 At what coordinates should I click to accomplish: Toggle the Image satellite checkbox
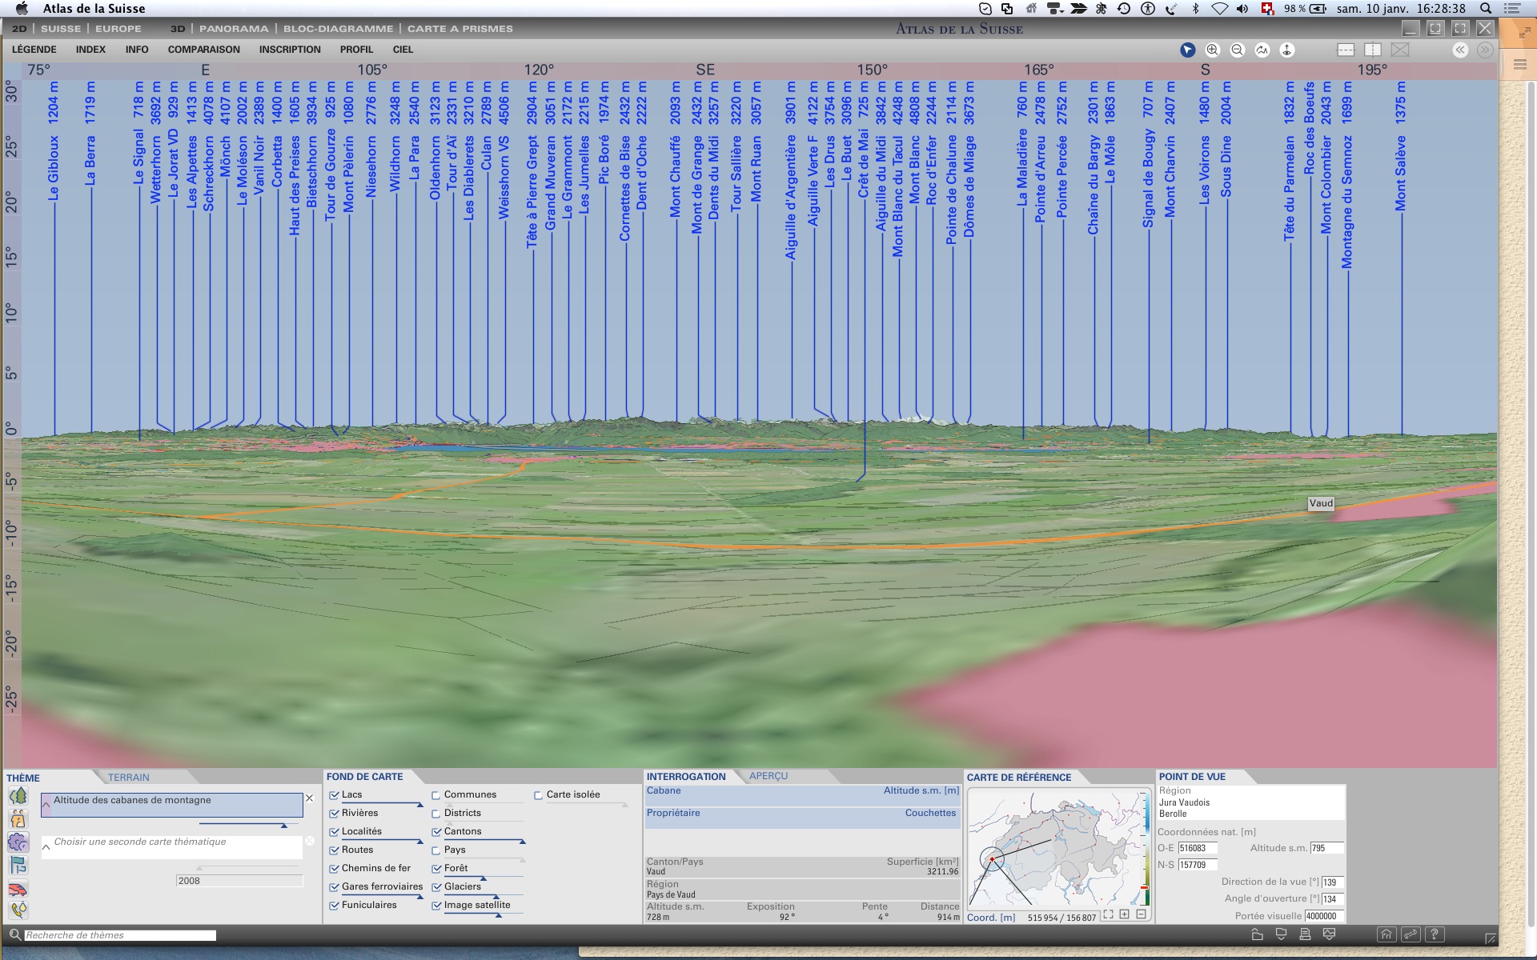(x=436, y=906)
